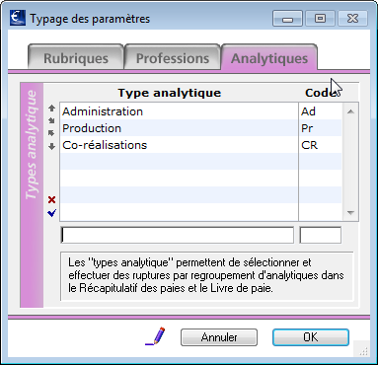Image resolution: width=378 pixels, height=365 pixels.
Task: Click the red X delete icon
Action: 51,199
